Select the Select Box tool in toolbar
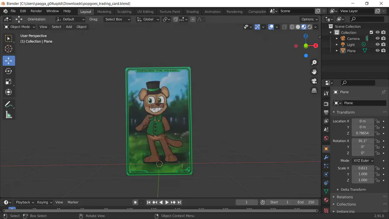389x219 pixels. tap(9, 38)
